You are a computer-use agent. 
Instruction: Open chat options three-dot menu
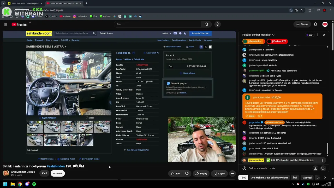(318, 35)
